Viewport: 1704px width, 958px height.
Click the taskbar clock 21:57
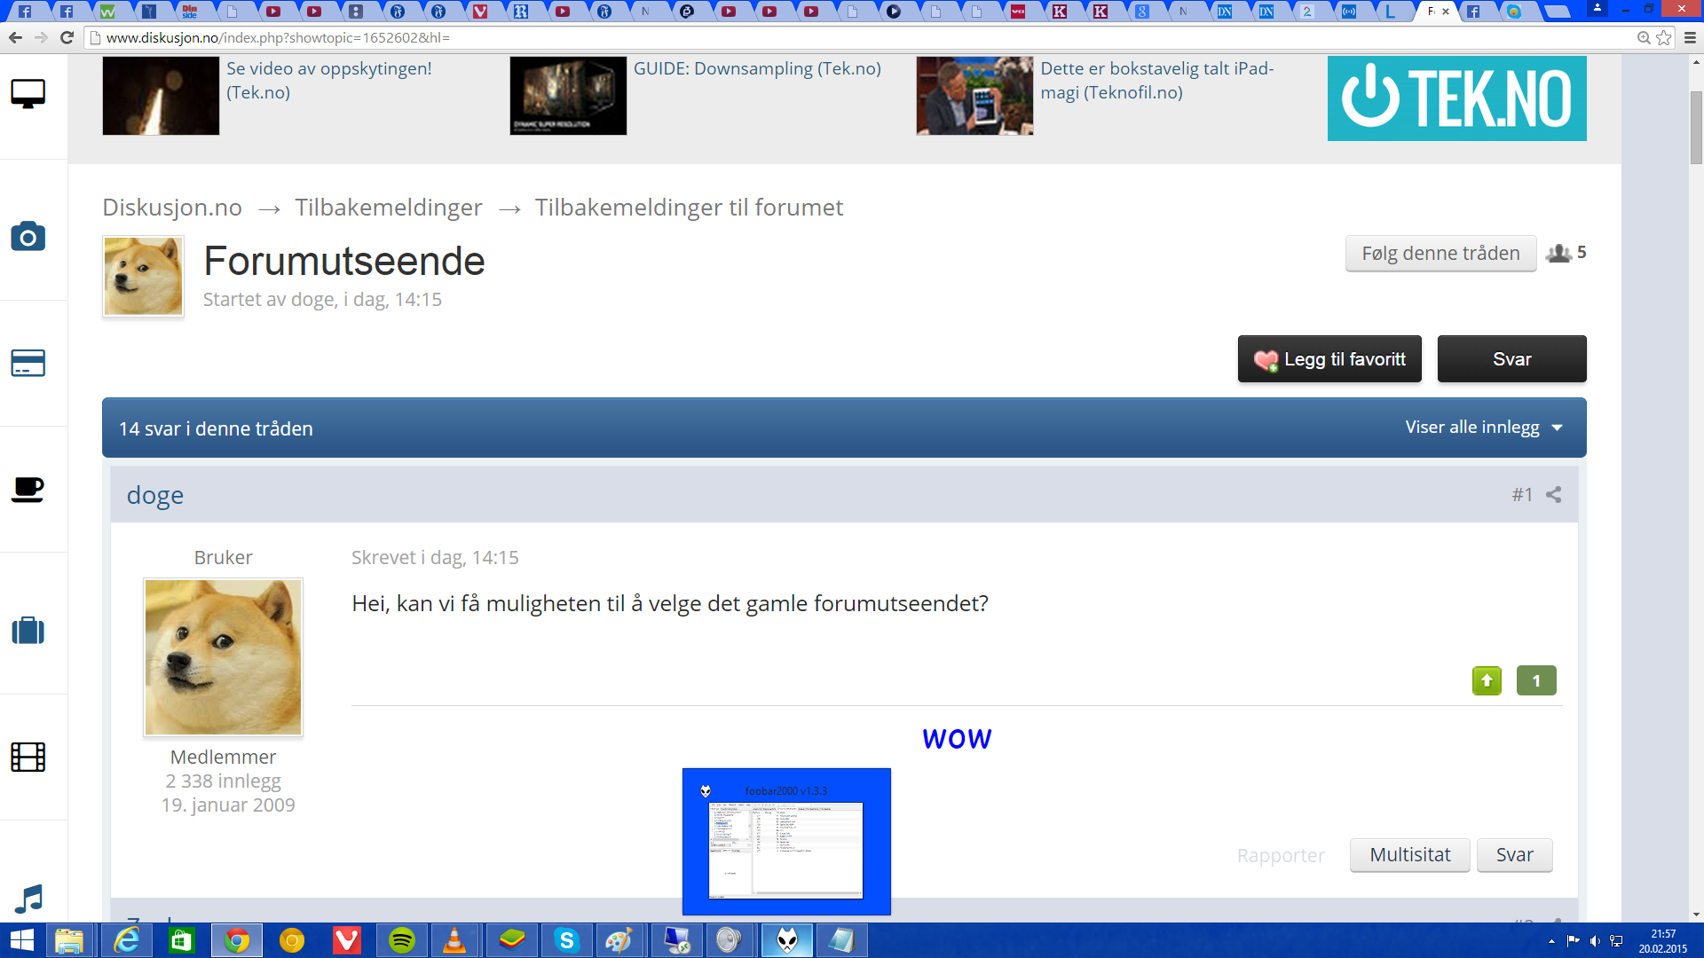tap(1663, 934)
